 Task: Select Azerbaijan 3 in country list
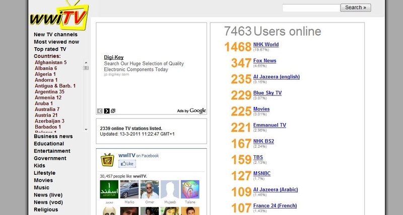pos(49,121)
